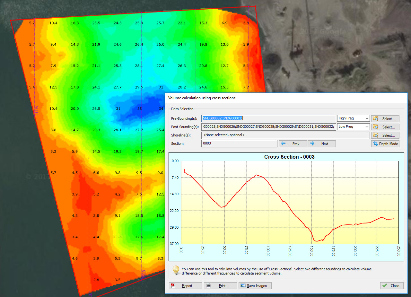
Task: Click the Section field showing 0003
Action: pyautogui.click(x=239, y=144)
